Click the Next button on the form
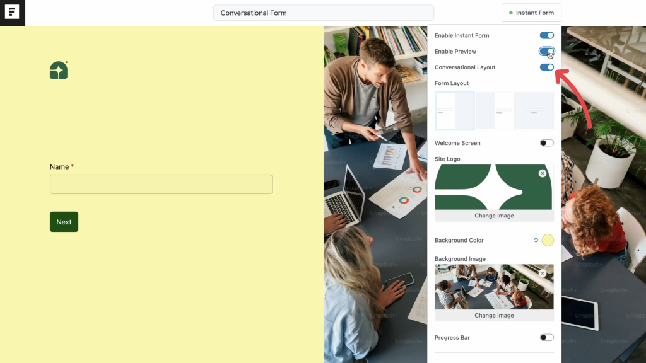Screen dimensions: 646x363 [x=64, y=221]
